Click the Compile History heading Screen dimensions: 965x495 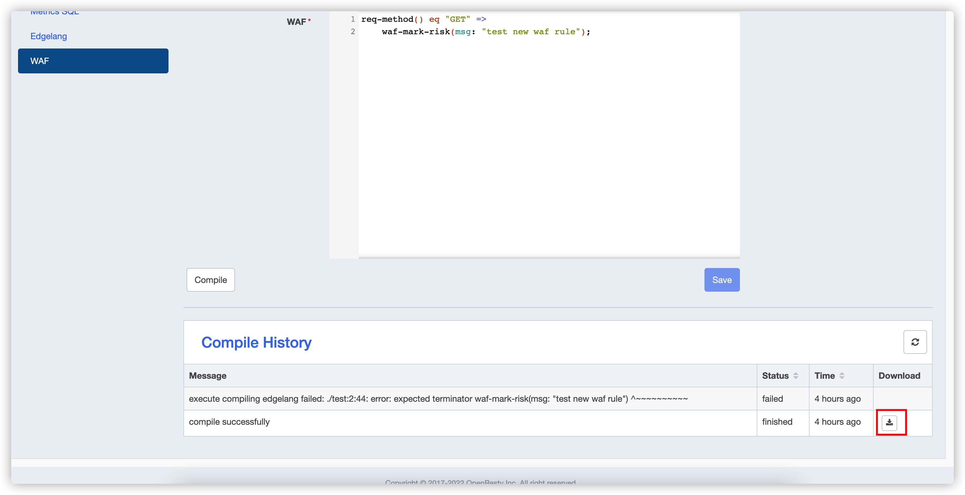tap(256, 343)
